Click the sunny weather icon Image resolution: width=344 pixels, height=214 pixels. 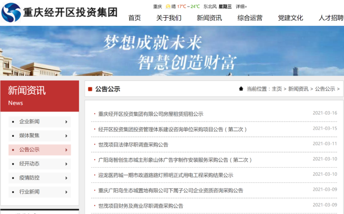pyautogui.click(x=168, y=7)
